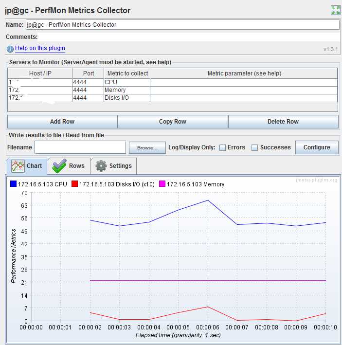342x345 pixels.
Task: Open the Settings tab
Action: 114,166
